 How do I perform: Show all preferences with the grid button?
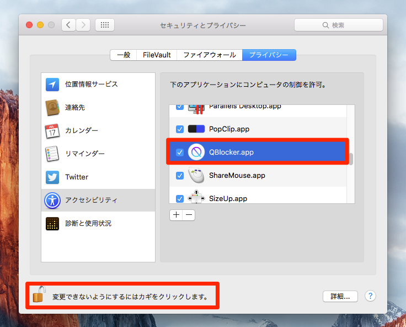tap(105, 25)
